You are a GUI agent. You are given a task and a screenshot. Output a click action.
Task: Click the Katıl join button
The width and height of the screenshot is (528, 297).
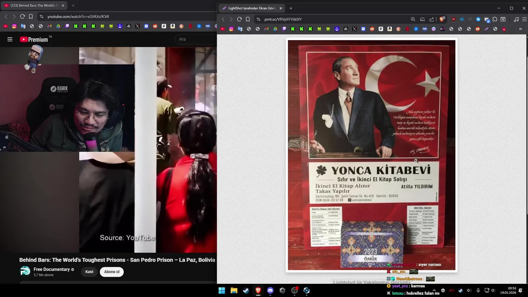(89, 272)
